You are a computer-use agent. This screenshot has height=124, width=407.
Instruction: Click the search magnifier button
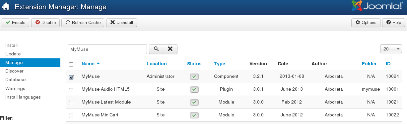156,49
